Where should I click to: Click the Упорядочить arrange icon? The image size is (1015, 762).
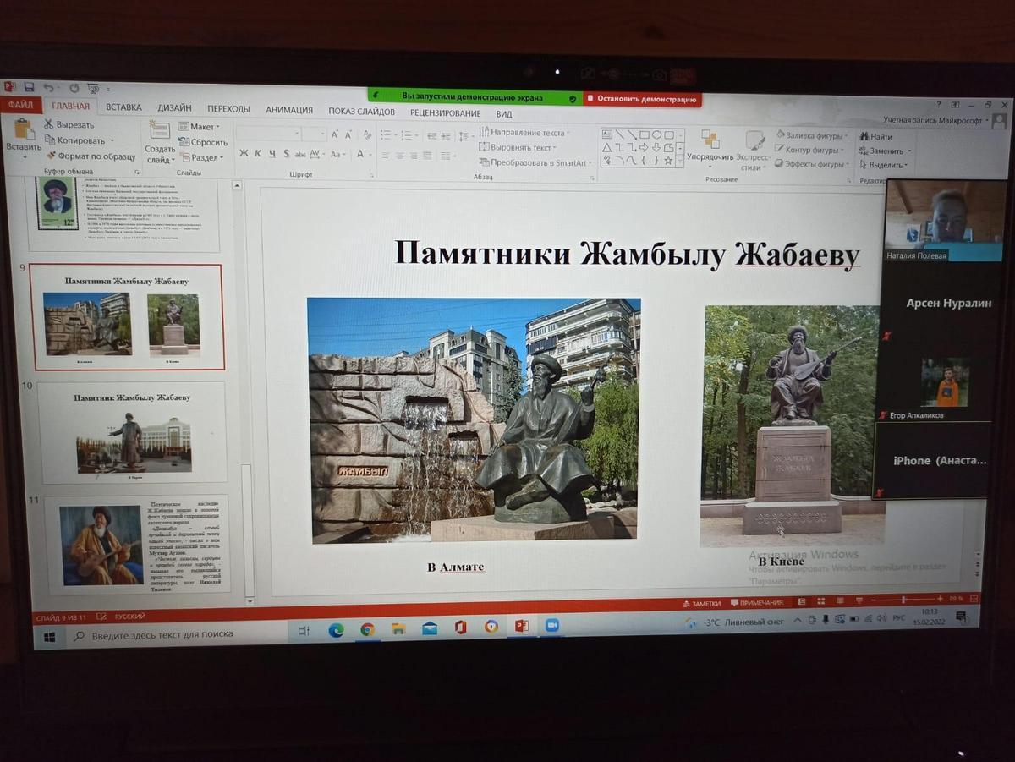[710, 140]
